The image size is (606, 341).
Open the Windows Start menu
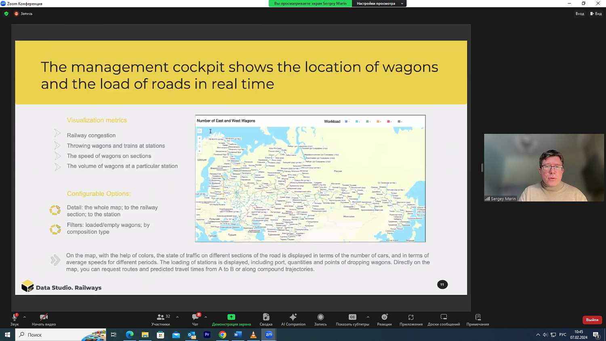(7, 335)
